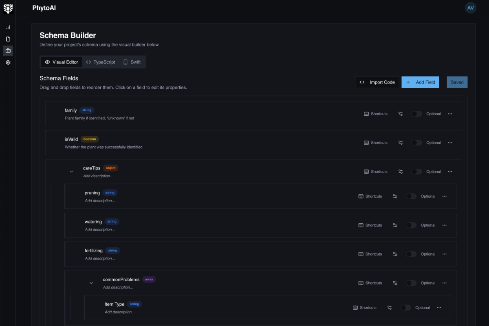The height and width of the screenshot is (326, 489).
Task: Click the Add description placeholder on the pruning field
Action: (x=100, y=200)
